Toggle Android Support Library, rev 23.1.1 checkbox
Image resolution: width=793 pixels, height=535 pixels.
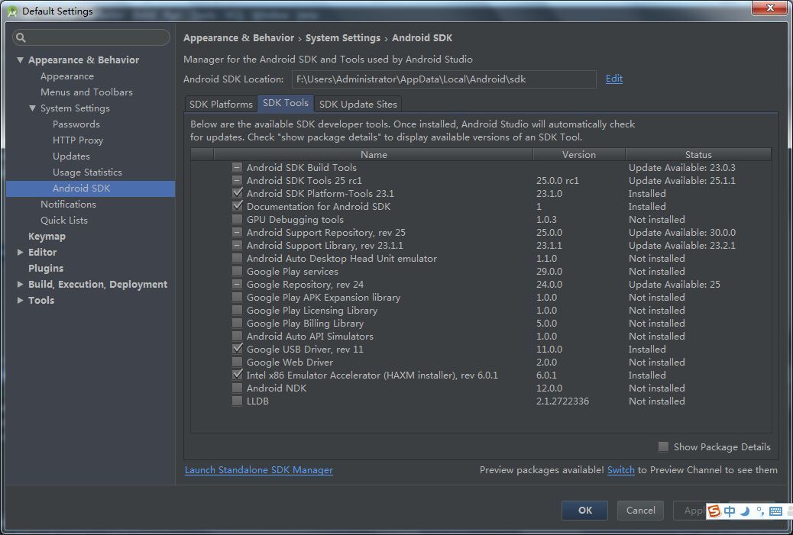coord(237,246)
